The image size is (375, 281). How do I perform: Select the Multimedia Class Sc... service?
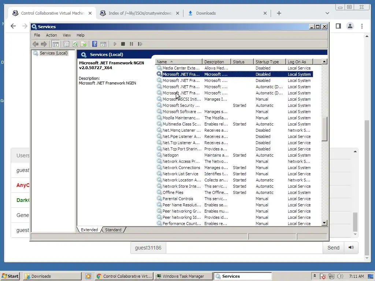click(x=234, y=124)
